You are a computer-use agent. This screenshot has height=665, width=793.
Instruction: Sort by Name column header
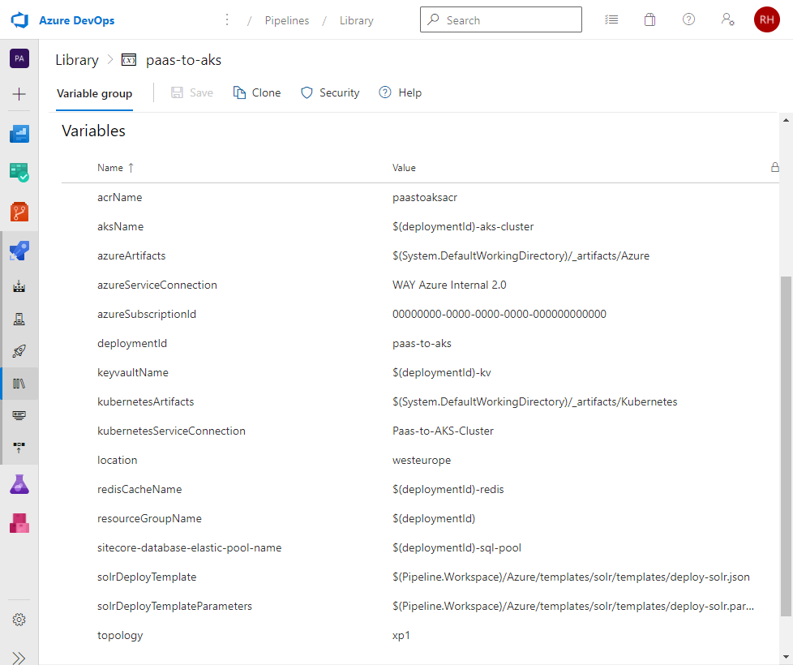115,168
